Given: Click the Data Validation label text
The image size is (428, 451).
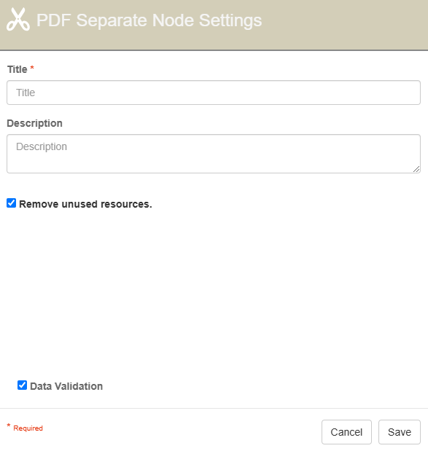Looking at the screenshot, I should pos(66,386).
